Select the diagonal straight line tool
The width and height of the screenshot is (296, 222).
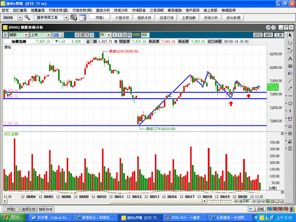(290, 81)
